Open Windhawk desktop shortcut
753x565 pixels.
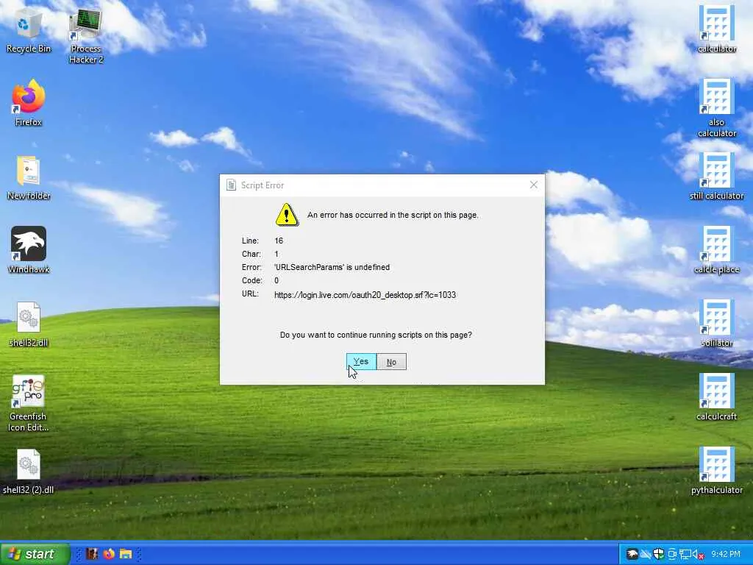pyautogui.click(x=29, y=250)
